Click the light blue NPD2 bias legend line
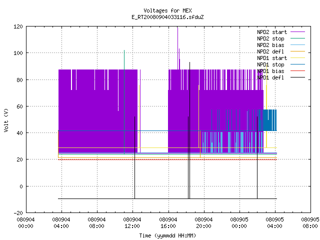The height and width of the screenshot is (240, 320). click(x=298, y=44)
